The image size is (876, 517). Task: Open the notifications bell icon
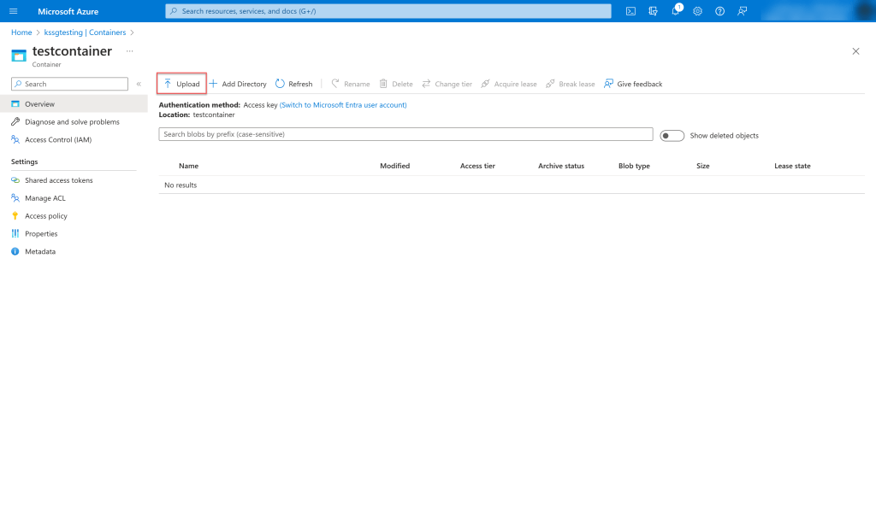pyautogui.click(x=675, y=11)
